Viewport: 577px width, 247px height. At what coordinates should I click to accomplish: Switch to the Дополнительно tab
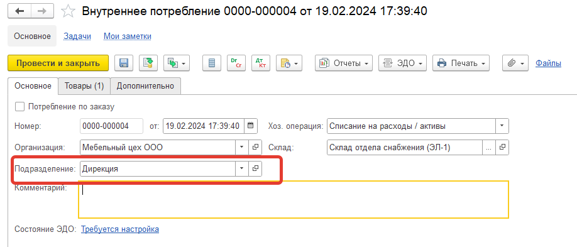pyautogui.click(x=145, y=86)
